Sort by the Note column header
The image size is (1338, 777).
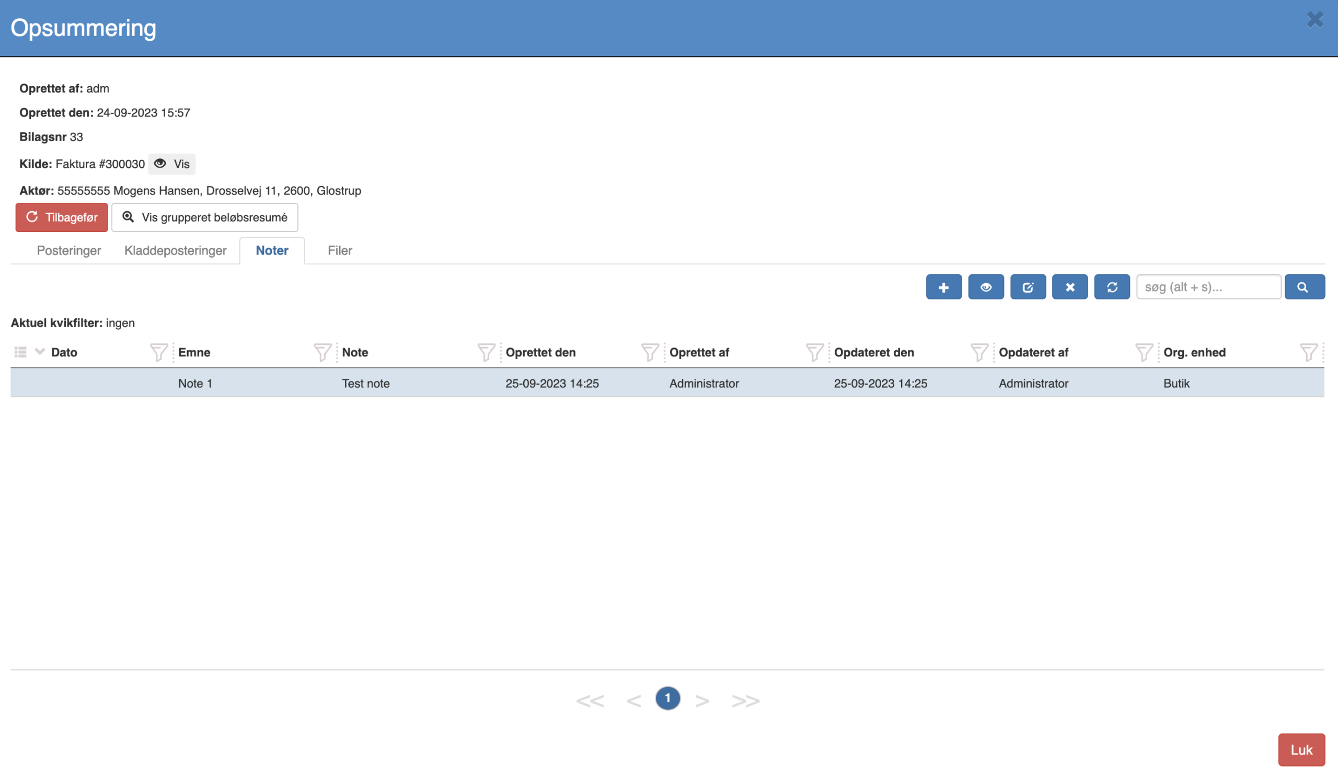[355, 352]
